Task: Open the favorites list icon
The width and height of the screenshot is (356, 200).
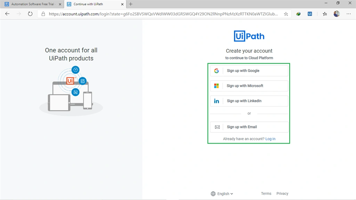Action: (x=325, y=14)
